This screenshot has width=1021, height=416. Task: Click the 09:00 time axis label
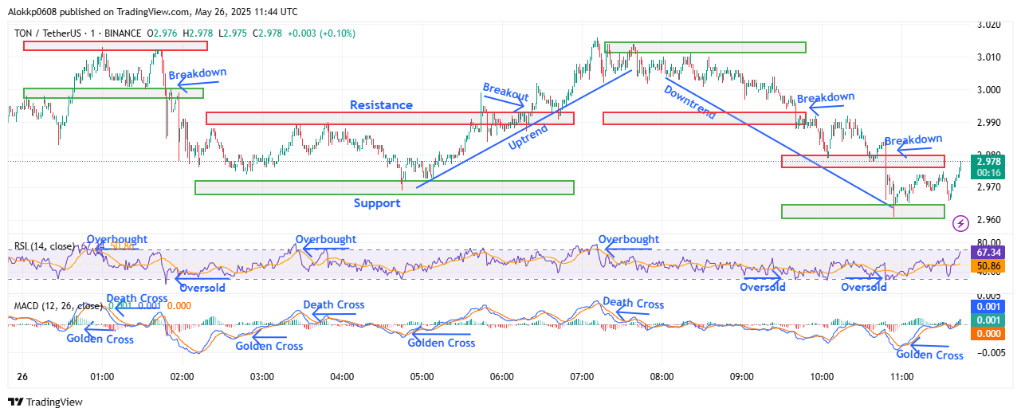click(742, 377)
